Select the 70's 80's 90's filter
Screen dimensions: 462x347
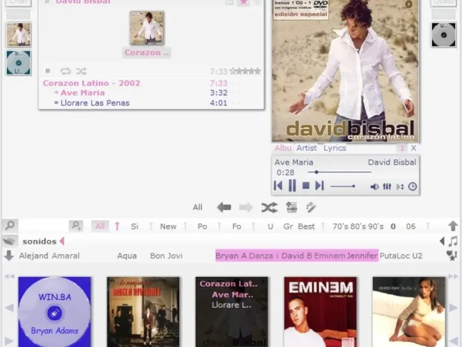click(x=358, y=226)
